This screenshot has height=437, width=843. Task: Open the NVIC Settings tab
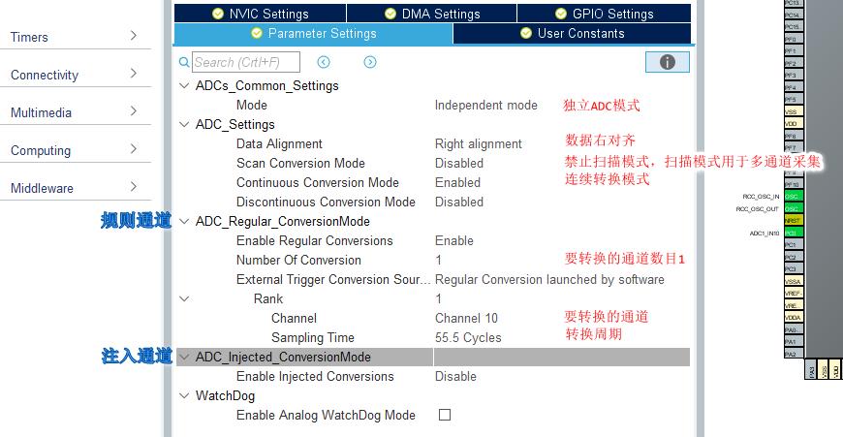[261, 14]
